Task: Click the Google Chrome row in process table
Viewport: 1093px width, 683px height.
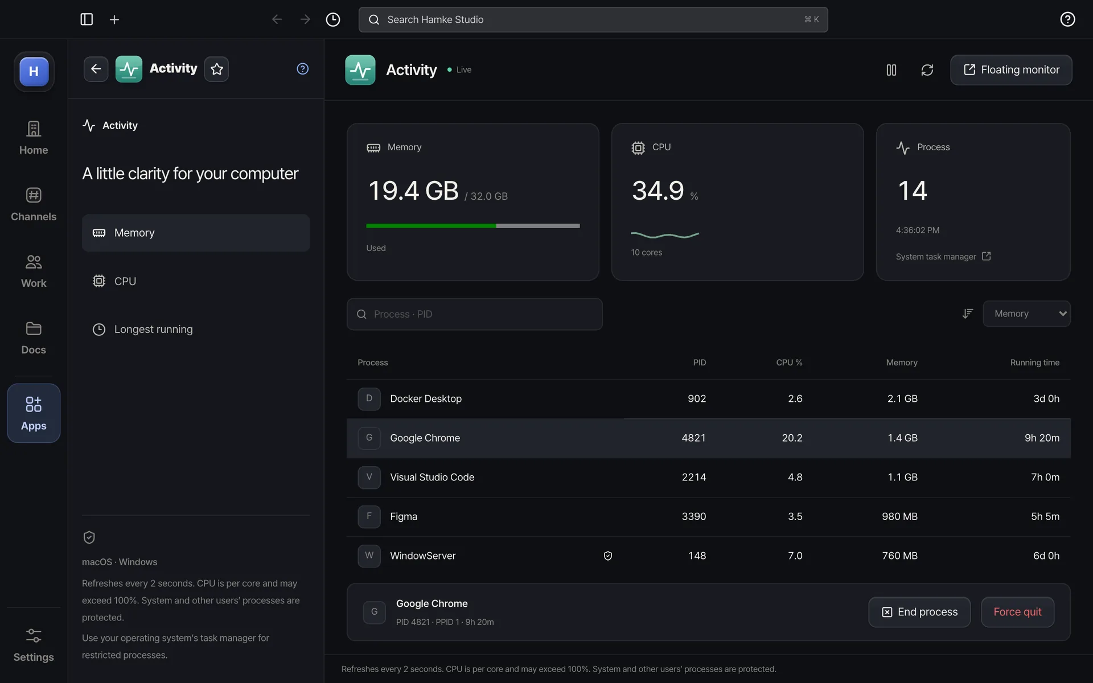Action: coord(709,438)
